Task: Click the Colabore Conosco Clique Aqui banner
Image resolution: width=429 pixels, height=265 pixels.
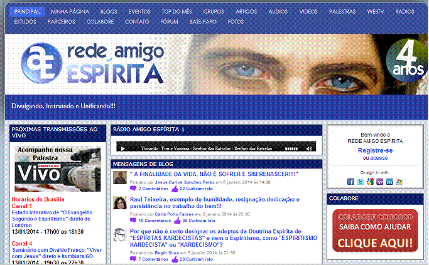Action: 375,231
